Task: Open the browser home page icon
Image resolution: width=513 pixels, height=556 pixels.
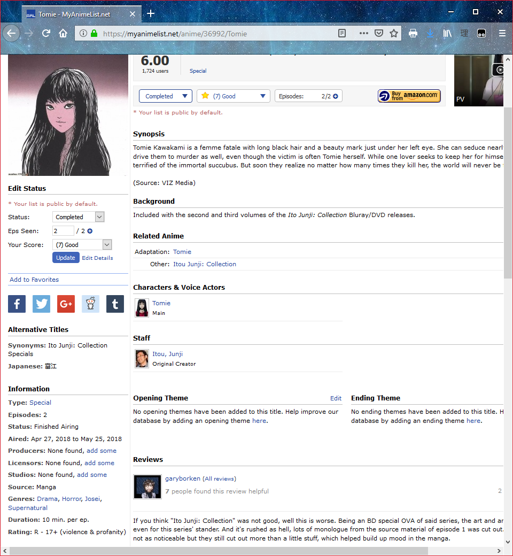Action: [x=63, y=34]
